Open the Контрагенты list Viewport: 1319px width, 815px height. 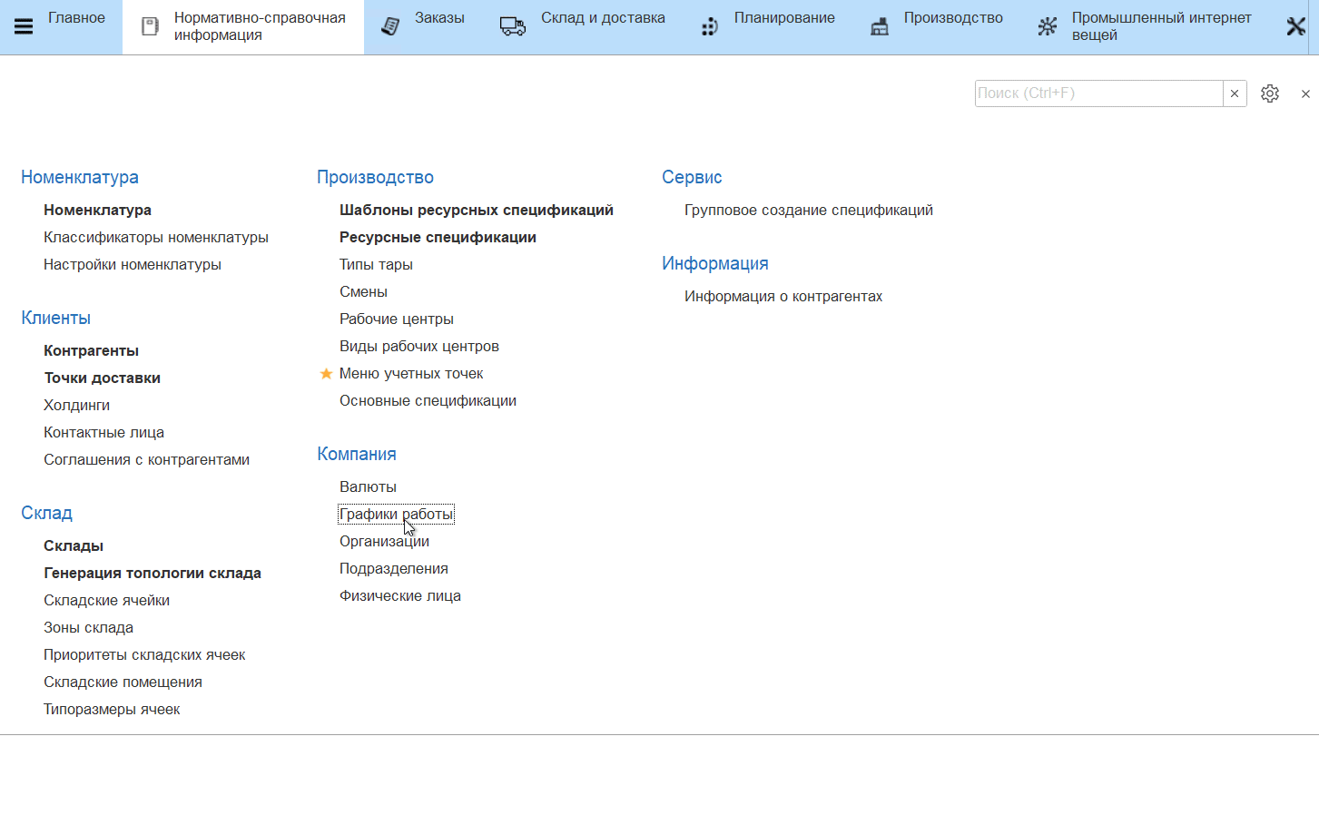point(91,350)
